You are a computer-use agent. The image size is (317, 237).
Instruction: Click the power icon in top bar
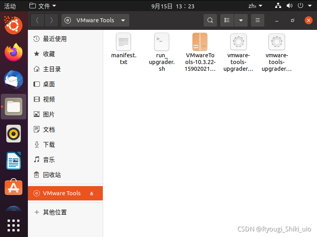click(x=300, y=6)
